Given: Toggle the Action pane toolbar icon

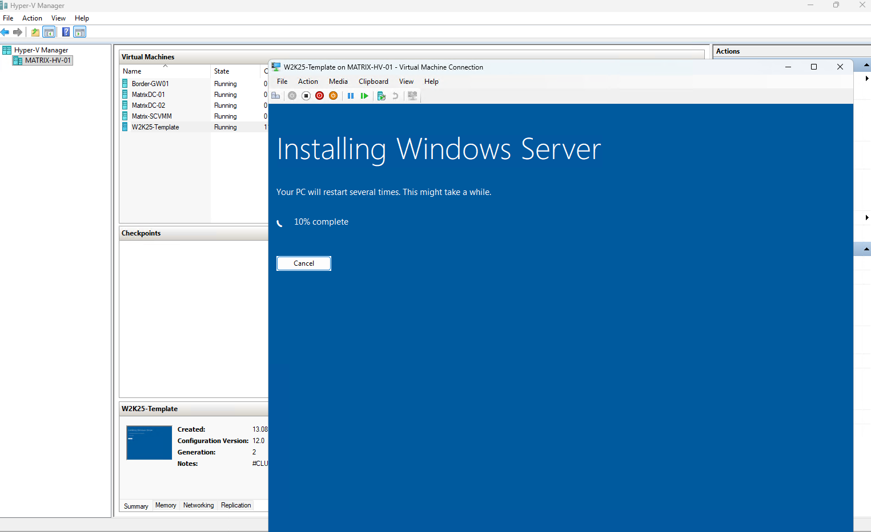Looking at the screenshot, I should 80,32.
